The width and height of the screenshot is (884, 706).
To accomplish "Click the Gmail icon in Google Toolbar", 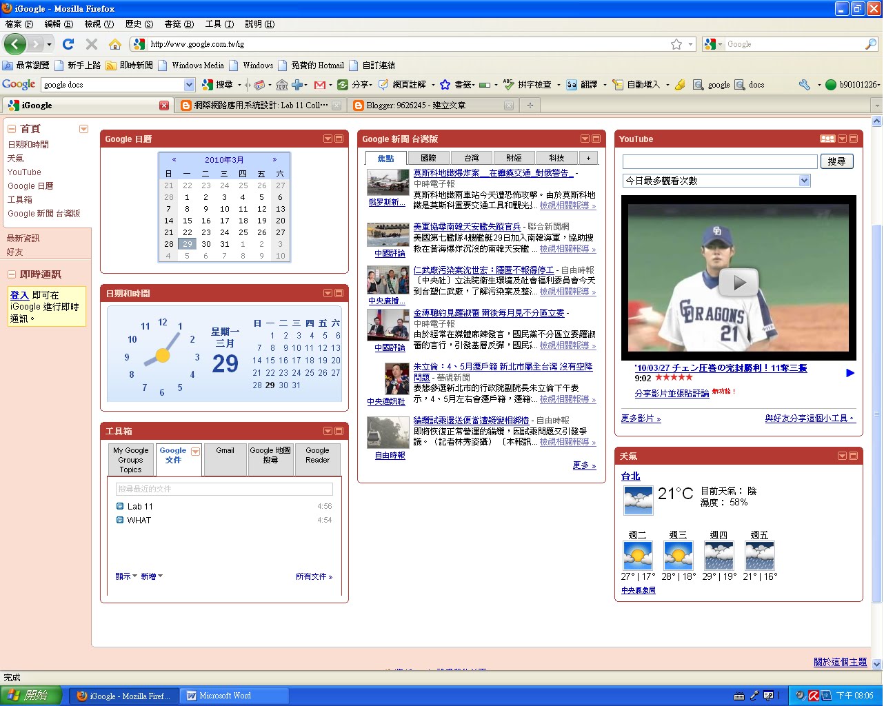I will (320, 85).
